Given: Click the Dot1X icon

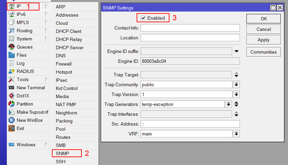Looking at the screenshot, I should pos(11,96).
